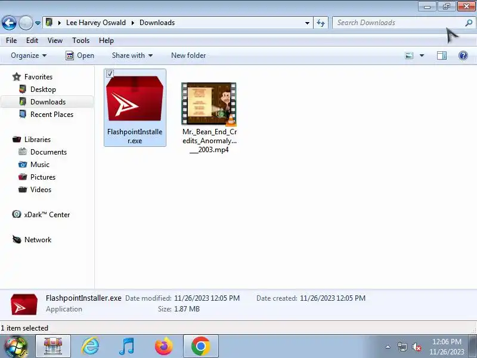Expand the Share with dropdown
Image resolution: width=477 pixels, height=358 pixels.
(x=132, y=55)
